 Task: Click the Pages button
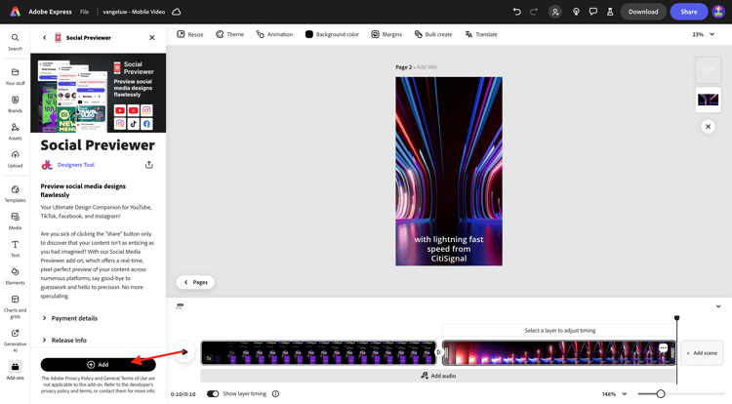click(x=195, y=282)
